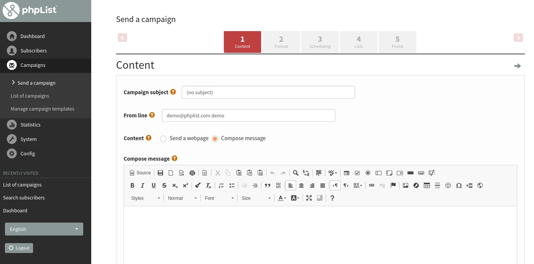
Task: Switch to the Format step tab
Action: click(x=281, y=42)
